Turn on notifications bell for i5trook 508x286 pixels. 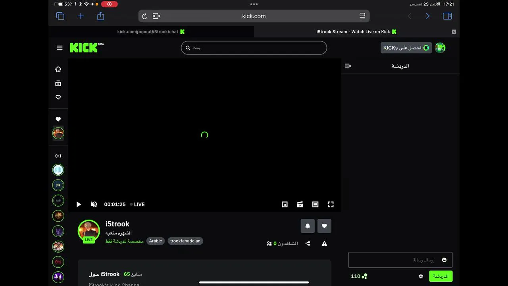[x=308, y=226]
